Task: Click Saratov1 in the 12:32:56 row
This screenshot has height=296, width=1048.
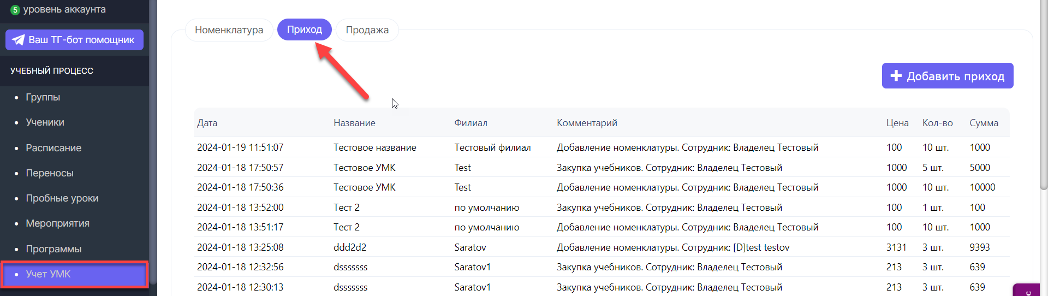Action: pos(473,267)
